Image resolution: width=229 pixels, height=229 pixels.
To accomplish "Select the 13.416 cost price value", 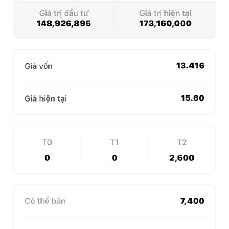I will coord(190,66).
